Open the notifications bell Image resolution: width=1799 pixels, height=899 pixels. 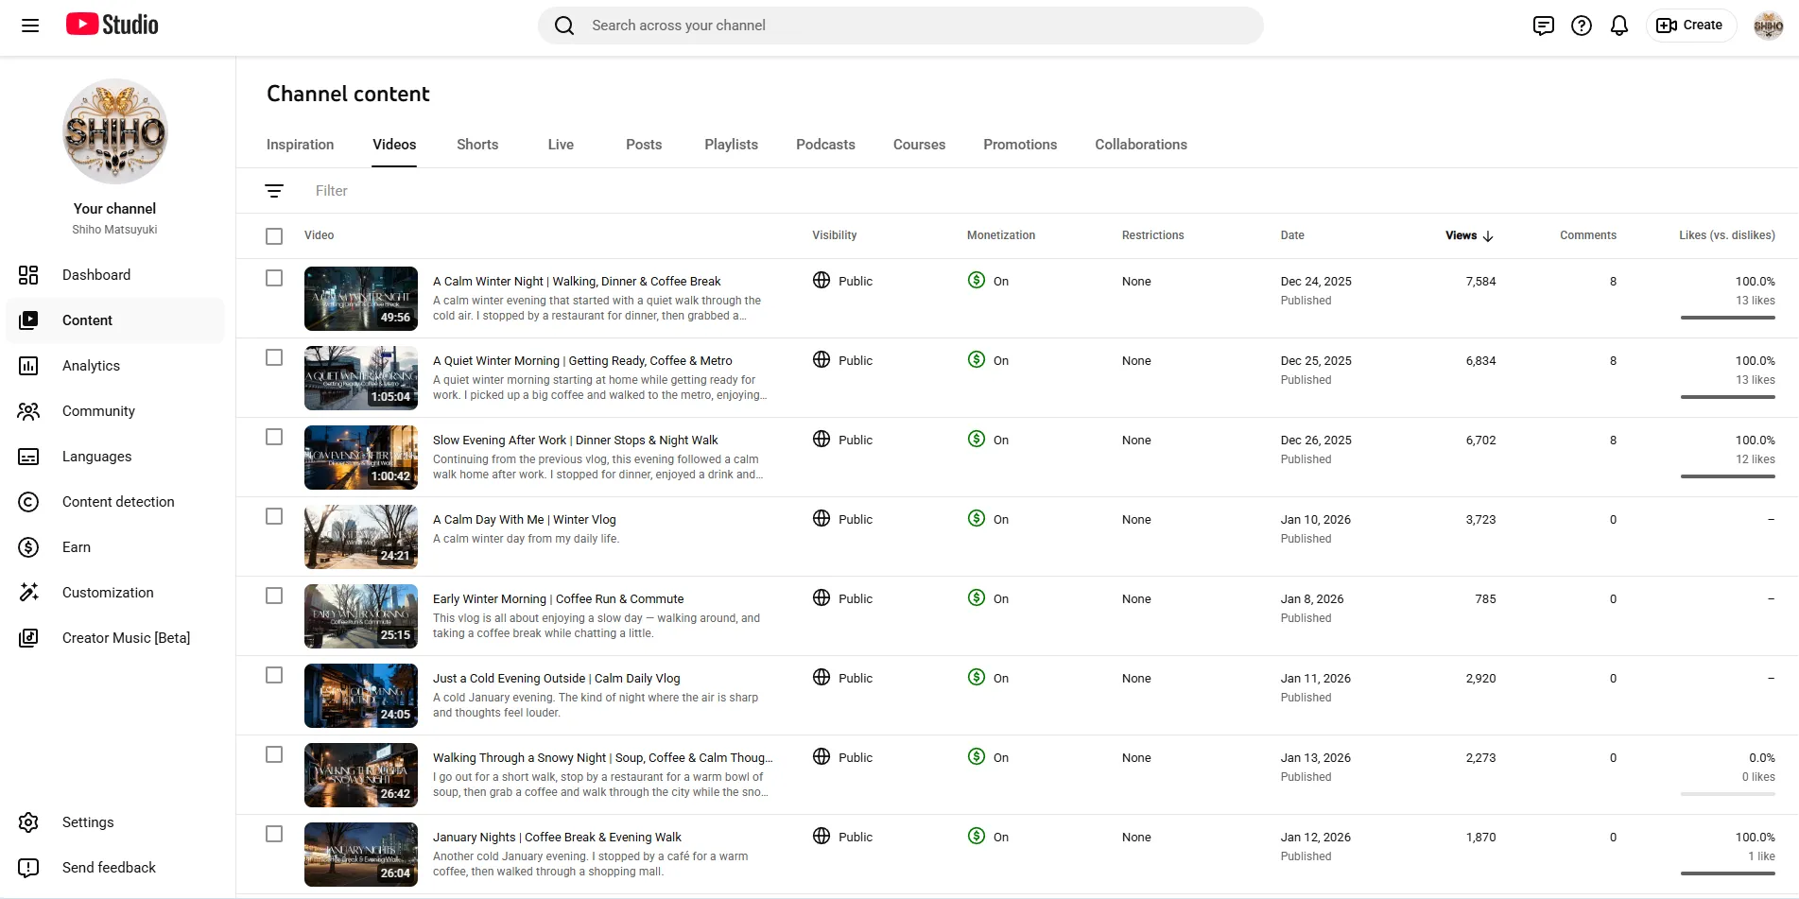1619,26
